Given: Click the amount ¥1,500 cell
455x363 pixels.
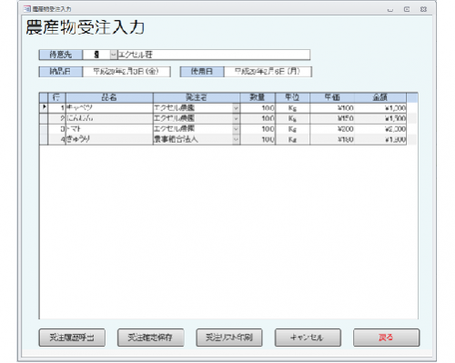Looking at the screenshot, I should 380,118.
